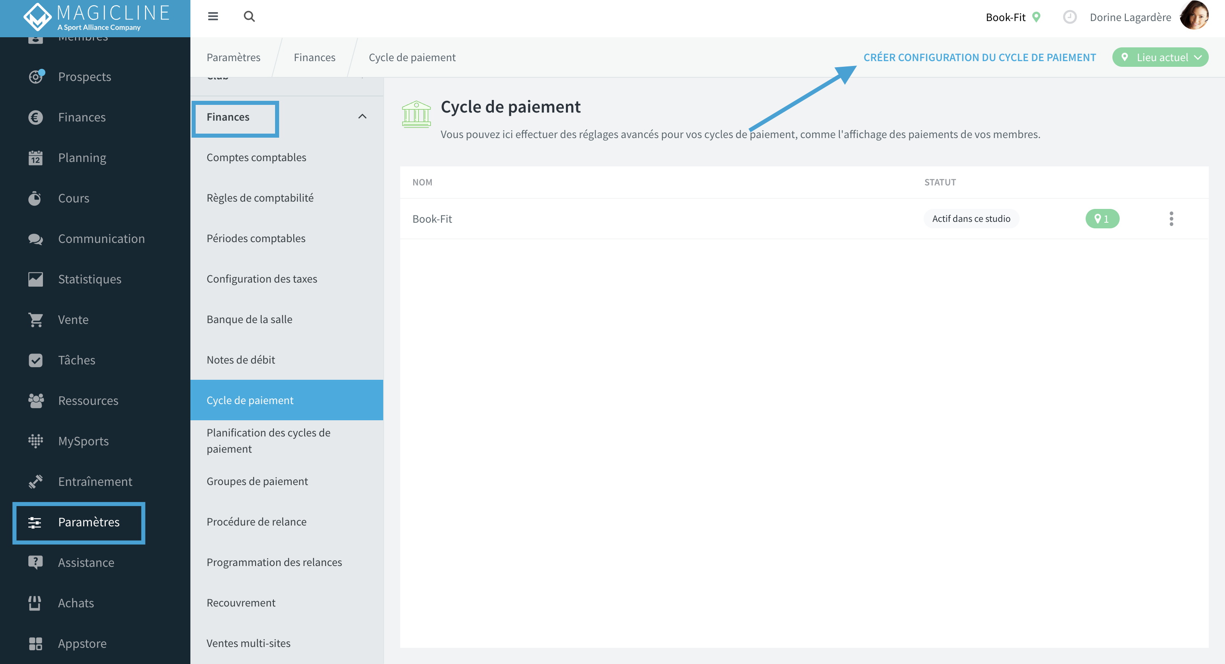Click the green location badge showing 1
Viewport: 1225px width, 664px height.
click(1102, 219)
